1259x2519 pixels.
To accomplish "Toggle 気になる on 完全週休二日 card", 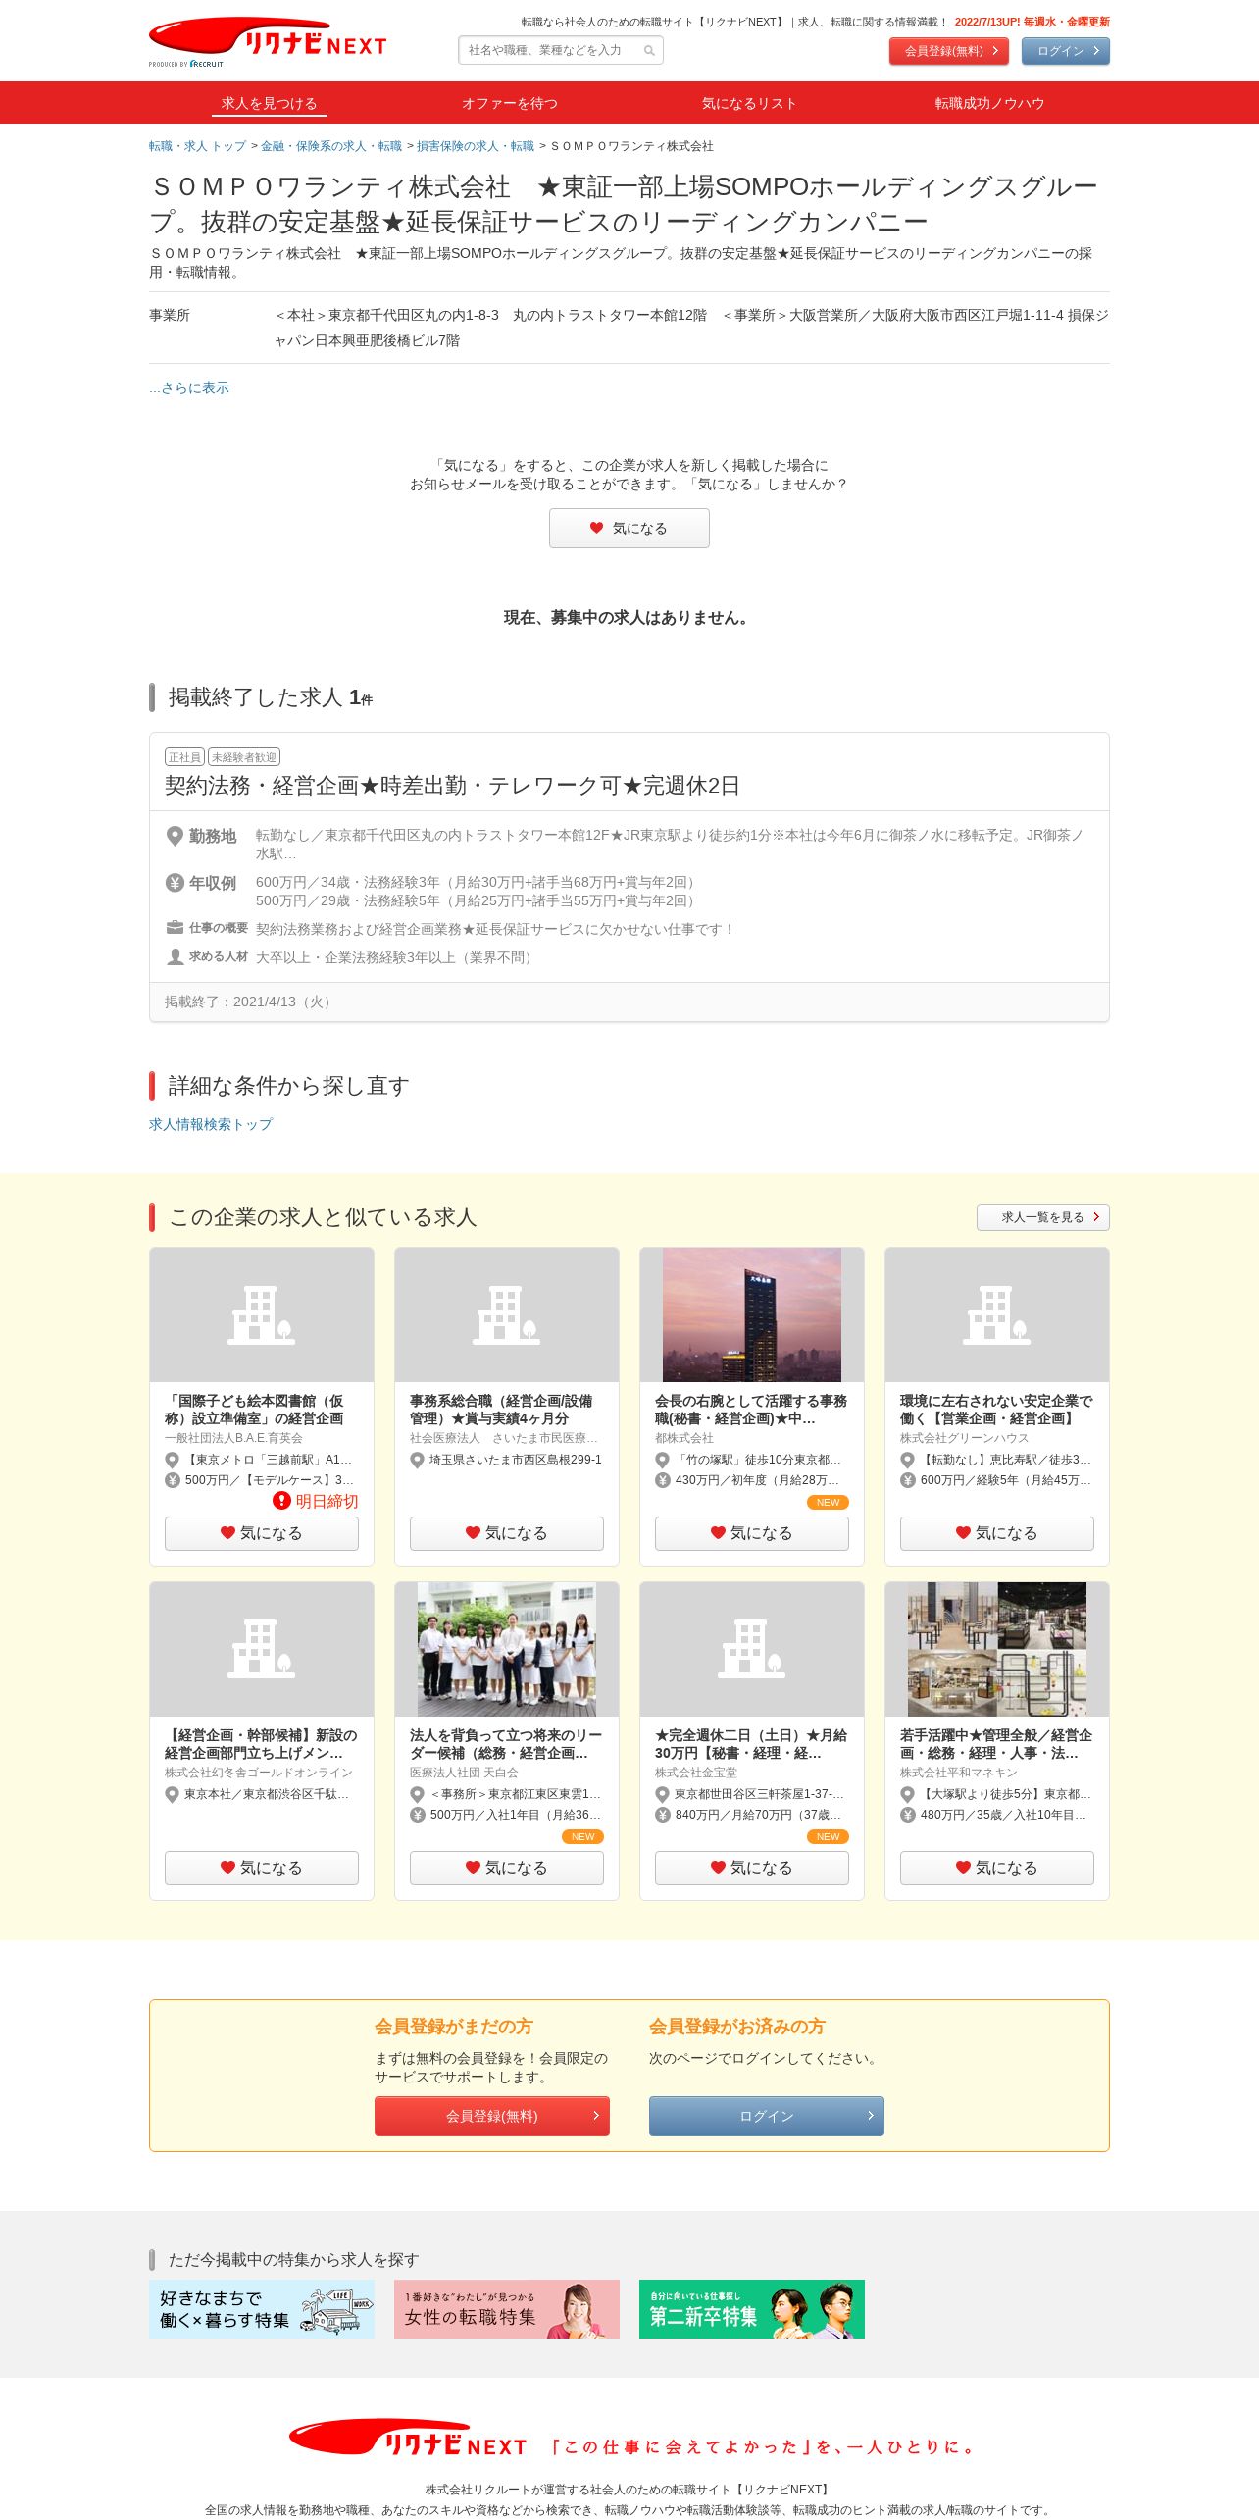I will coord(752,1868).
